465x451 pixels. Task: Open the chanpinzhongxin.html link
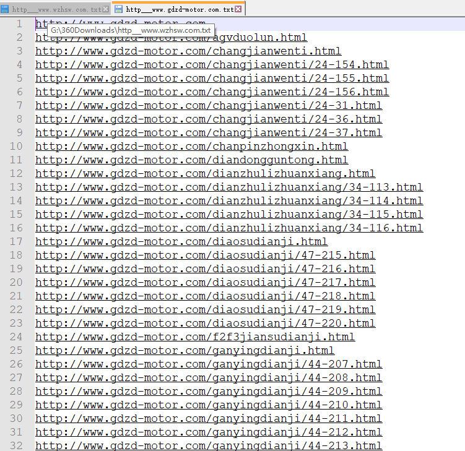[x=191, y=147]
